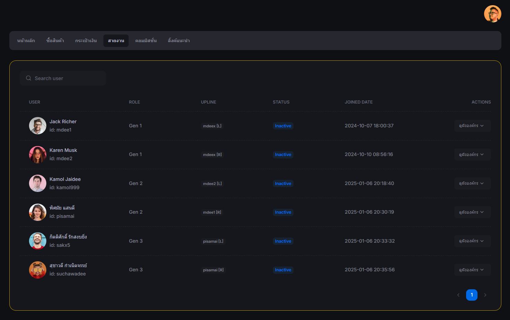Open the คอมมิสชั่น tab
The height and width of the screenshot is (320, 510).
pyautogui.click(x=146, y=41)
